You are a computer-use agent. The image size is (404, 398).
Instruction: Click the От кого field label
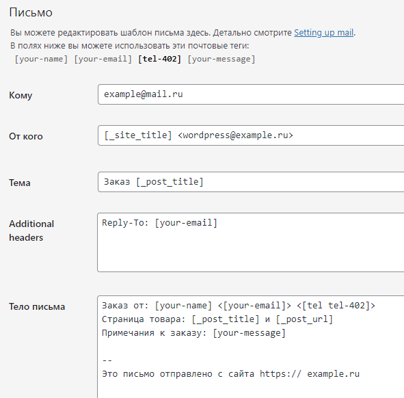(x=26, y=136)
